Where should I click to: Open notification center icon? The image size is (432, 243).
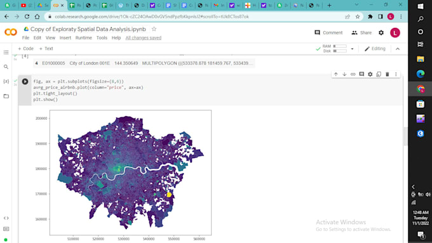(x=421, y=235)
